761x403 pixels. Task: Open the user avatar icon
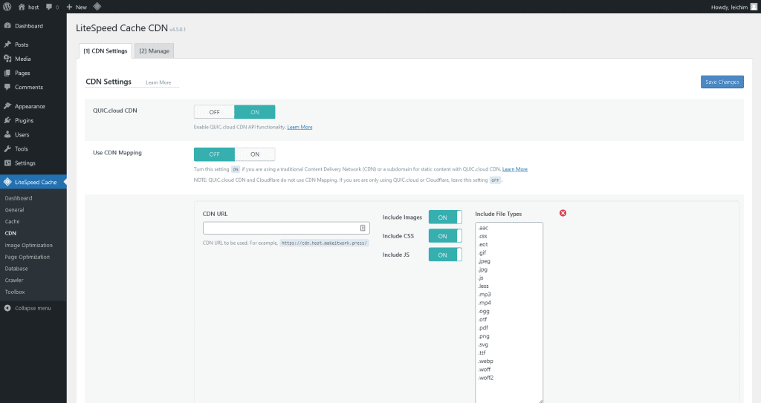click(754, 7)
